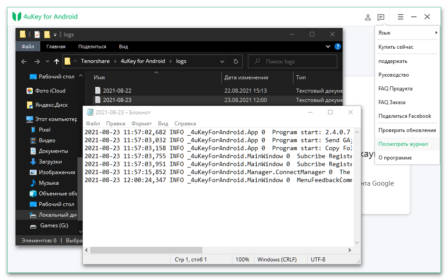
Task: Open the Музыка folder in sidebar
Action: point(44,183)
